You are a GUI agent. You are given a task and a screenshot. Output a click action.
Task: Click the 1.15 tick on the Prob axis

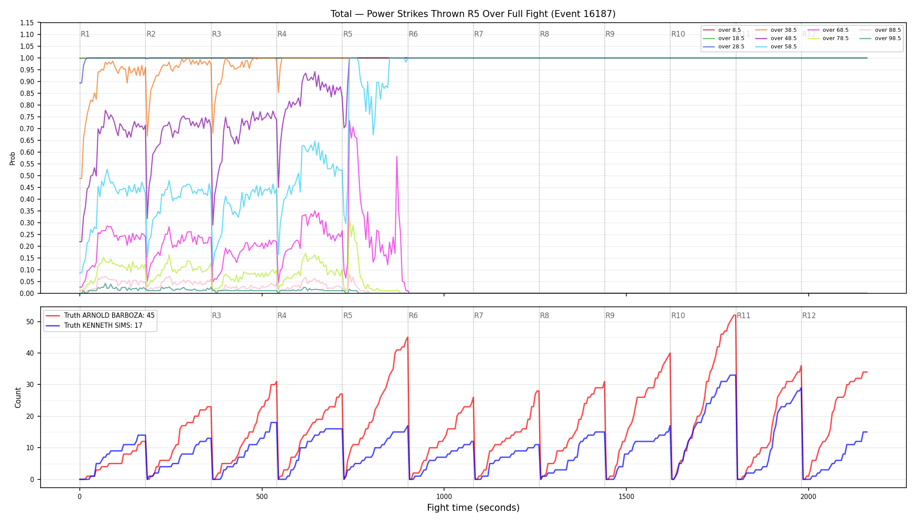[27, 23]
